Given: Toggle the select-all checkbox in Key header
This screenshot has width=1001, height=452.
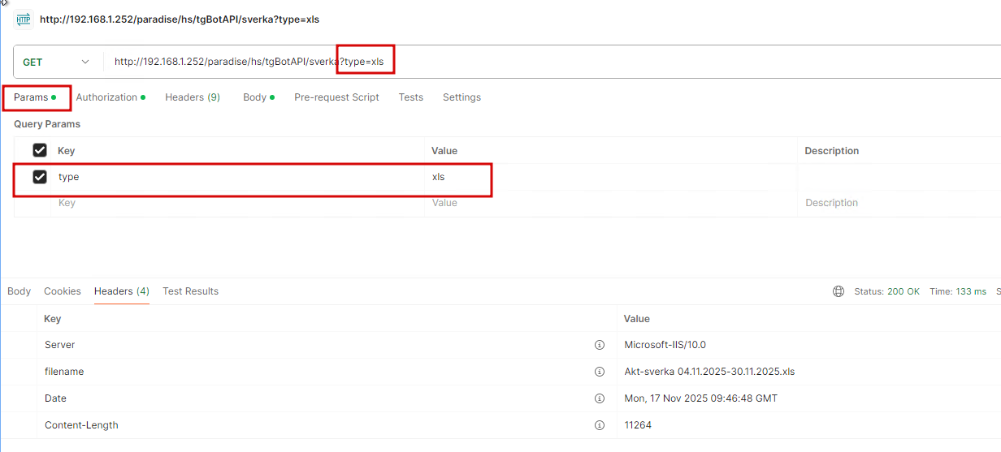Looking at the screenshot, I should [x=39, y=150].
